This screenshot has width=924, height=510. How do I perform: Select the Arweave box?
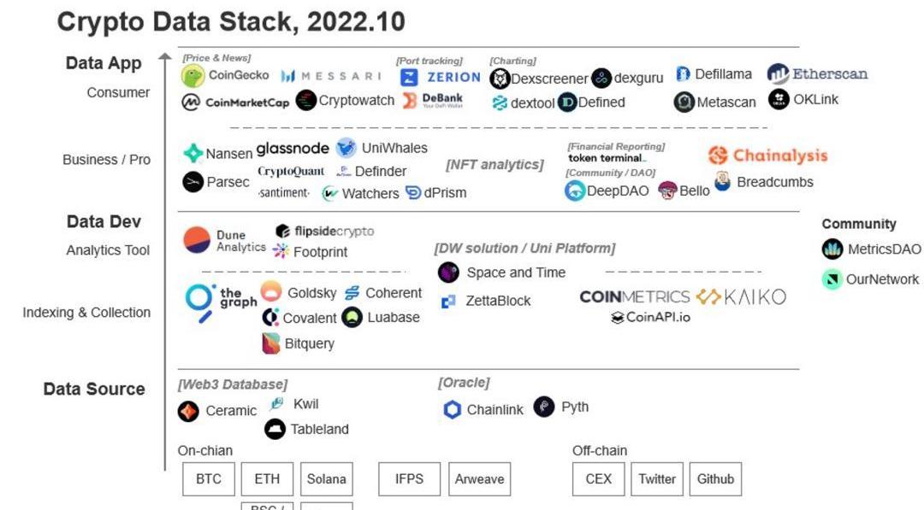click(479, 479)
